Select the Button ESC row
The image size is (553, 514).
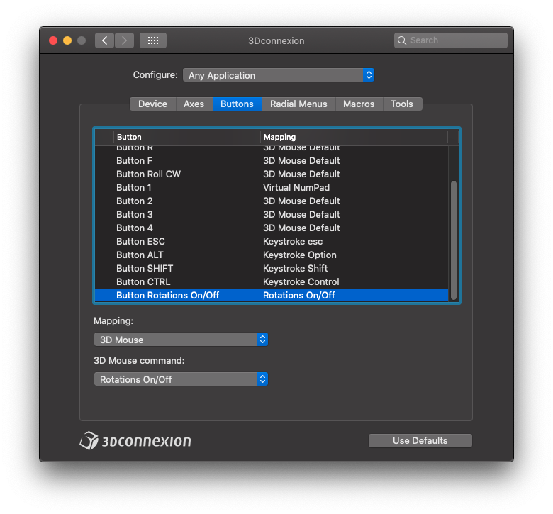(272, 241)
